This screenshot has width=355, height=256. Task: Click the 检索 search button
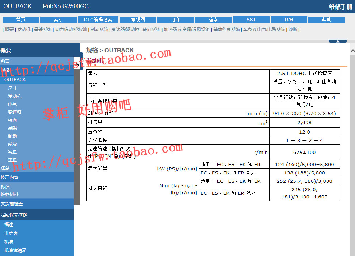tap(213, 20)
